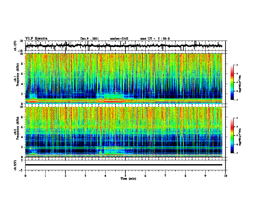The image size is (254, 197).
Task: Click the "station=GAK" header text
Action: pyautogui.click(x=119, y=39)
